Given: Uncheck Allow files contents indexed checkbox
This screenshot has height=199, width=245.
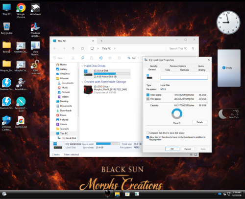Looking at the screenshot, I should click(147, 137).
